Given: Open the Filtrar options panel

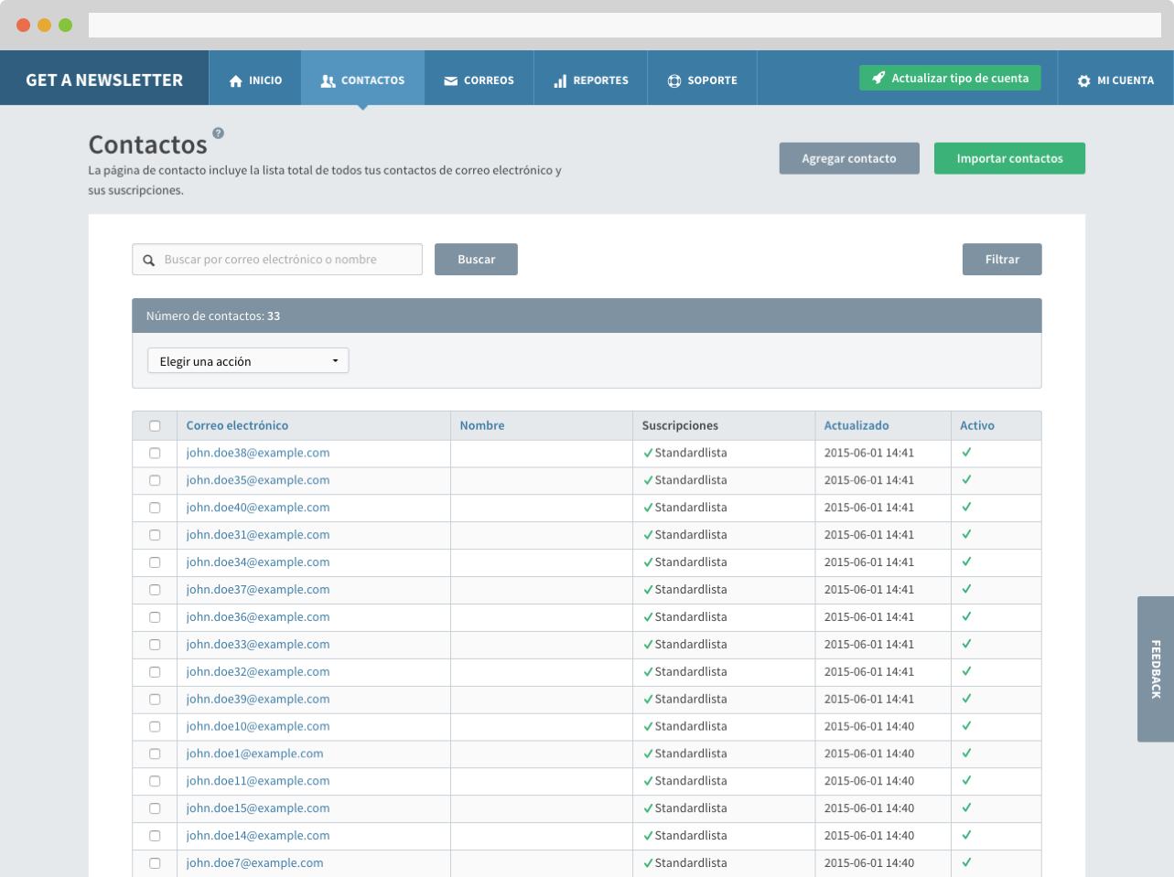Looking at the screenshot, I should tap(1001, 260).
